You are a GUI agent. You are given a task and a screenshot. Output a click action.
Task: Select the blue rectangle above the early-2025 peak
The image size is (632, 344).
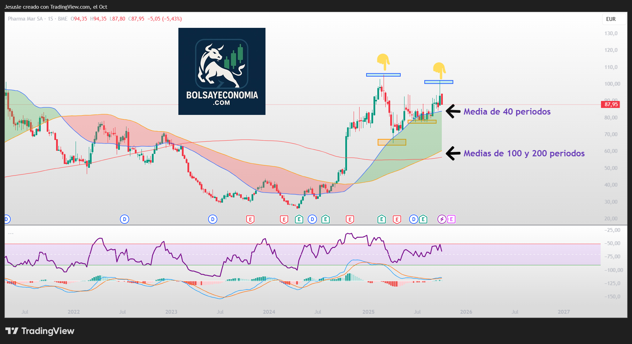point(383,75)
